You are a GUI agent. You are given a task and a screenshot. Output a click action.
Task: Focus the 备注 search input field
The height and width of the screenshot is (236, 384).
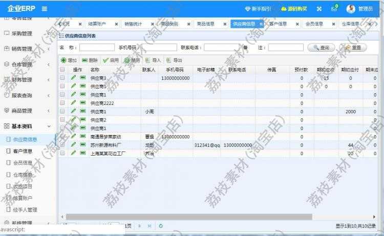pyautogui.click(x=286, y=47)
